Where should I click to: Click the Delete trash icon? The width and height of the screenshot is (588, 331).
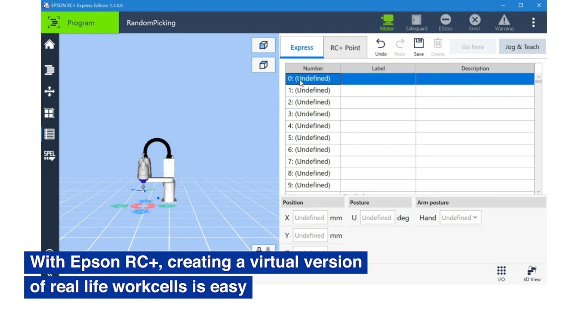[x=438, y=47]
